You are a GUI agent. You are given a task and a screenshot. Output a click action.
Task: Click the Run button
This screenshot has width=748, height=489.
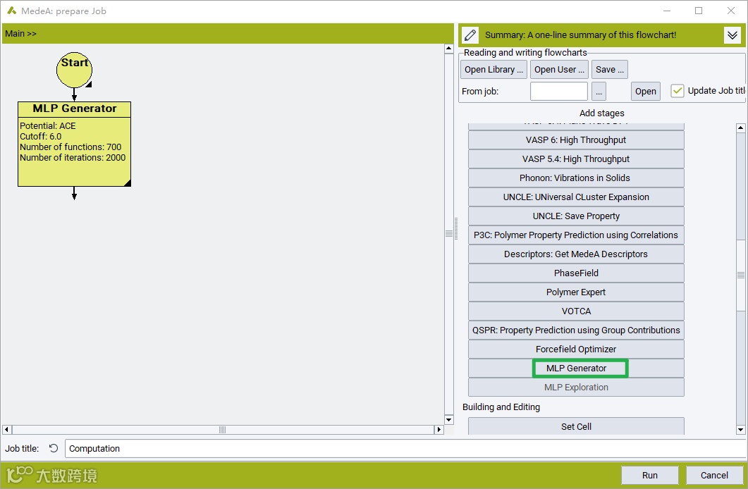click(649, 475)
